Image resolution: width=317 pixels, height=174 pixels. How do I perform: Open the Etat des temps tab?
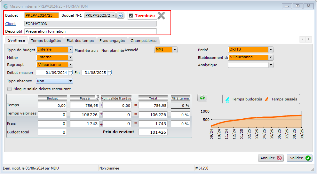[x=80, y=40]
